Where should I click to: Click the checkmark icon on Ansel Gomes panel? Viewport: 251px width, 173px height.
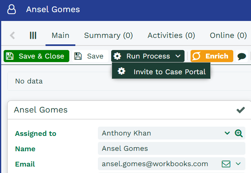click(x=241, y=110)
